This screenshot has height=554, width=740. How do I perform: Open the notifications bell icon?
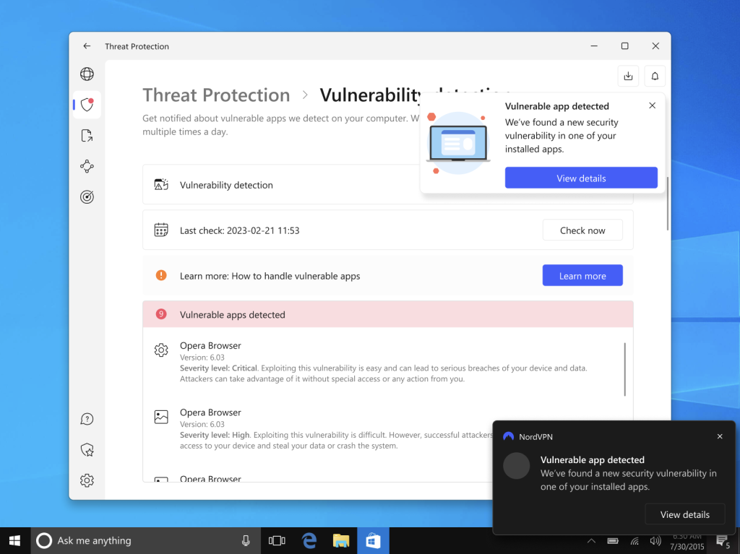pyautogui.click(x=655, y=76)
